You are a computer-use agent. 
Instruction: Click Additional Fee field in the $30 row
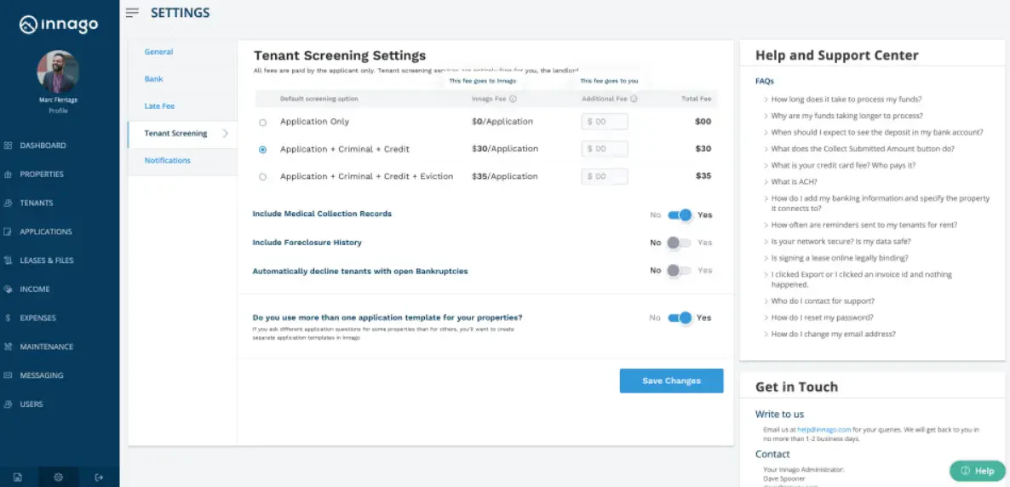(x=604, y=149)
